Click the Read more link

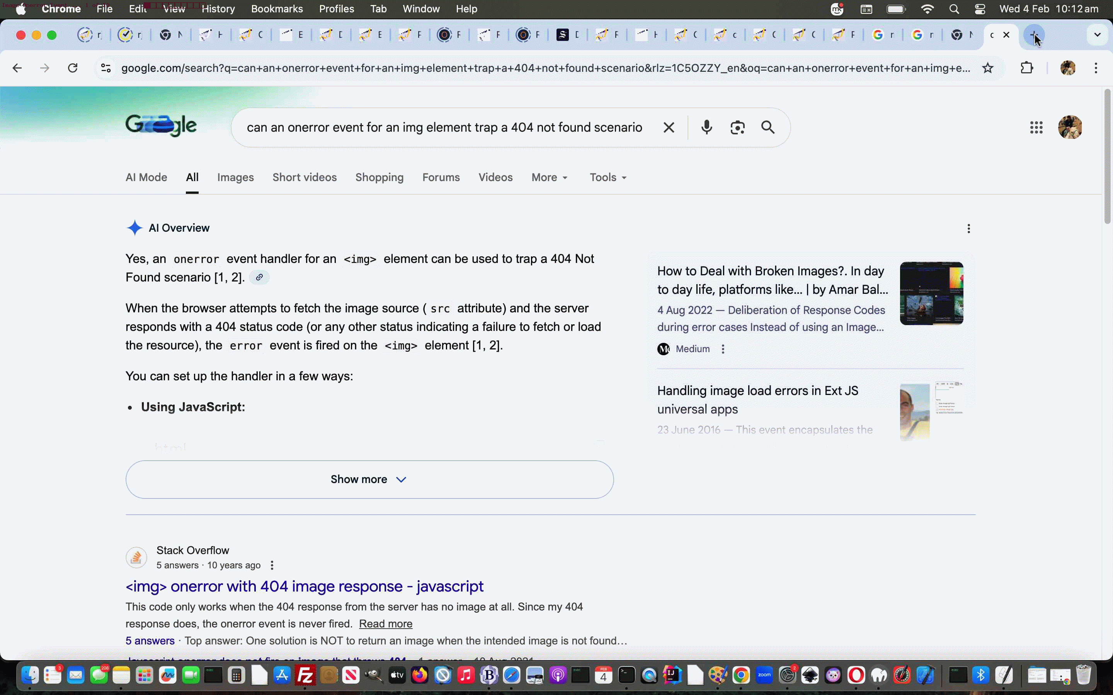385,624
